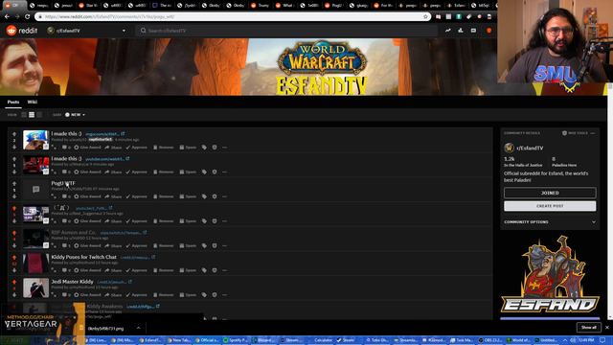The width and height of the screenshot is (613, 345).
Task: Close the downloads bar
Action: pyautogui.click(x=606, y=328)
